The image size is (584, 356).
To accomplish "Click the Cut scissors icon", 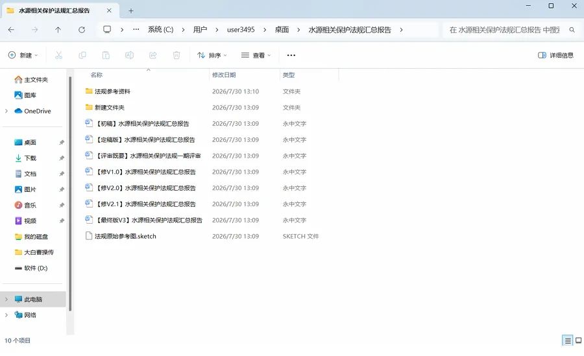I will click(58, 55).
